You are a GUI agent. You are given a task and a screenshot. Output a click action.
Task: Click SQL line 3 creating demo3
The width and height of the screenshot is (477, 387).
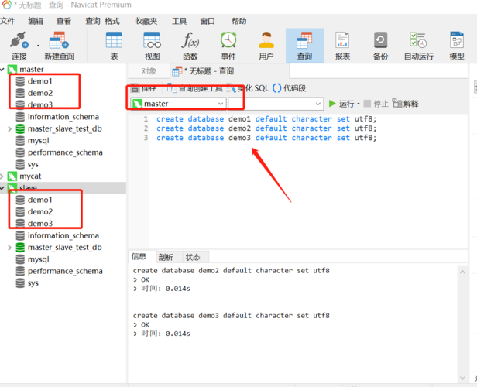coord(266,138)
